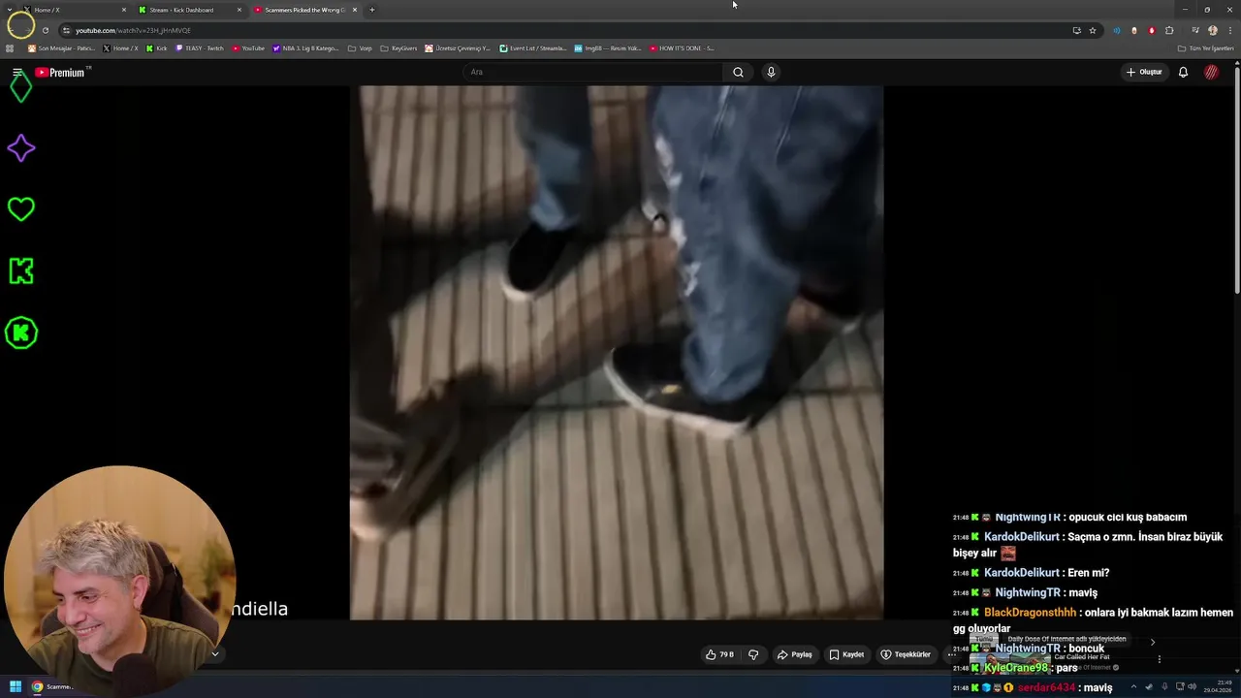
Task: Click the red circular extension icon
Action: [x=1152, y=30]
